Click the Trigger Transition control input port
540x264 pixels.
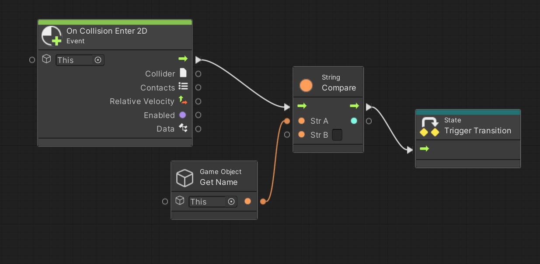coord(410,150)
